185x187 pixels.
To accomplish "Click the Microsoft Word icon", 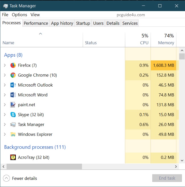I will coord(13,95).
